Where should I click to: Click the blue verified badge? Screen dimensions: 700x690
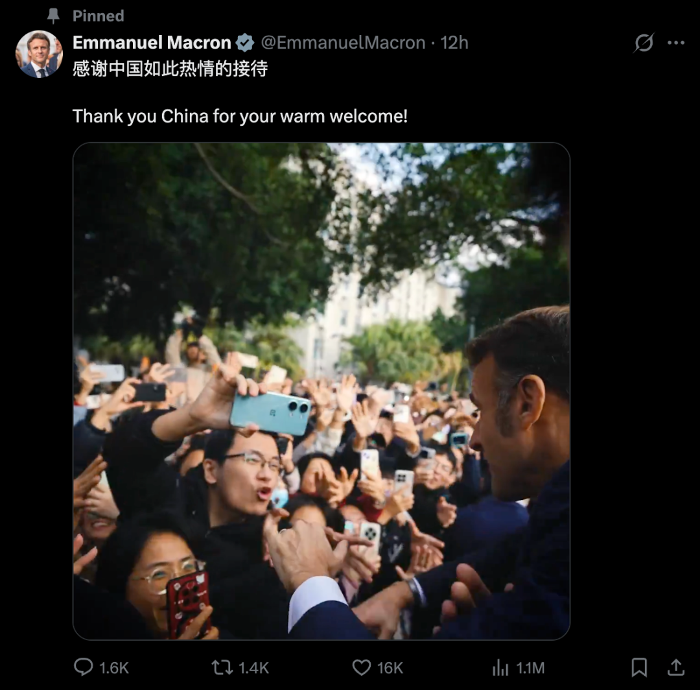[x=245, y=43]
